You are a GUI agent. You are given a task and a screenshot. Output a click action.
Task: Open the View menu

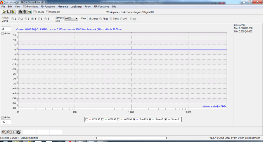click(x=18, y=6)
